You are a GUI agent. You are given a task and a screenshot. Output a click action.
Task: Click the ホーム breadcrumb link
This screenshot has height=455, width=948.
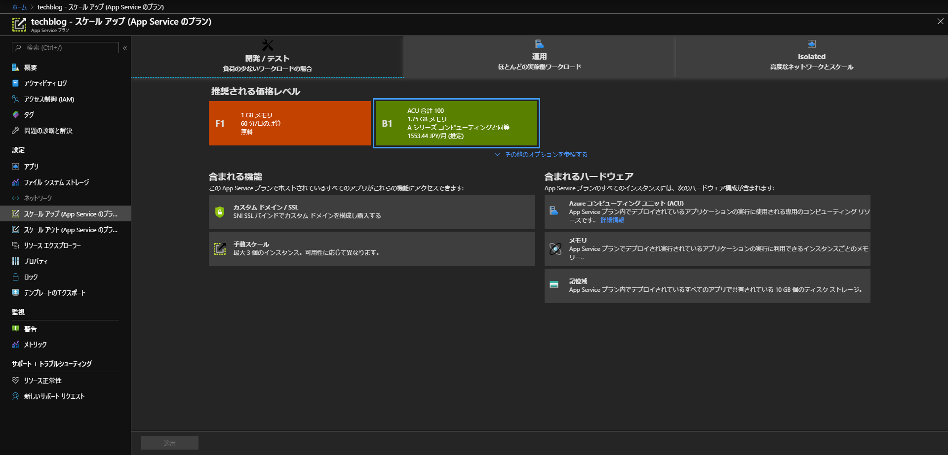click(19, 7)
